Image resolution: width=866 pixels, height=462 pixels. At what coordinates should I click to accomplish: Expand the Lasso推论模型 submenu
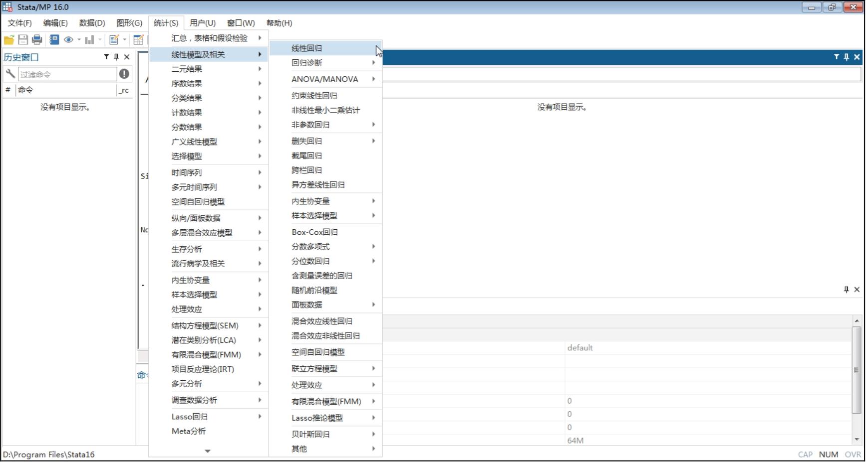pyautogui.click(x=326, y=418)
